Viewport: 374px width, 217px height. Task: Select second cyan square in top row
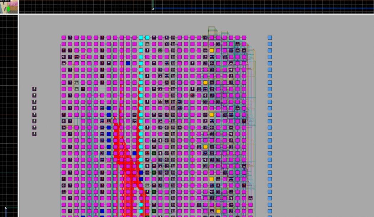coord(147,37)
